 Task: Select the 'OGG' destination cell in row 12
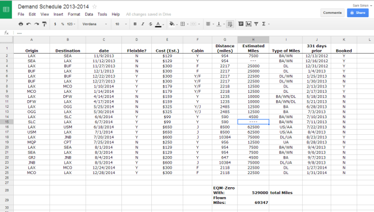pos(68,107)
